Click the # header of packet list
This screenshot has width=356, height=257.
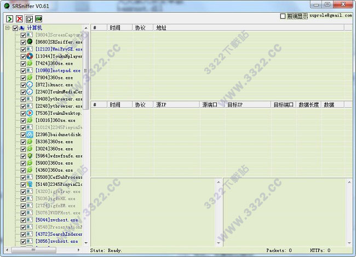(x=99, y=104)
